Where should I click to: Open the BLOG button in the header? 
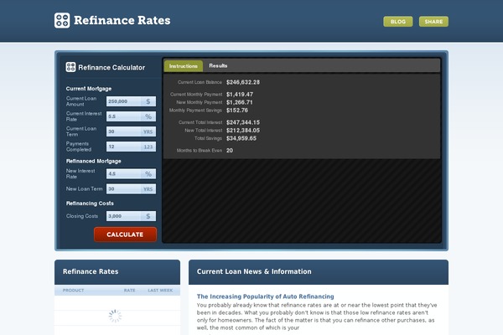point(397,22)
